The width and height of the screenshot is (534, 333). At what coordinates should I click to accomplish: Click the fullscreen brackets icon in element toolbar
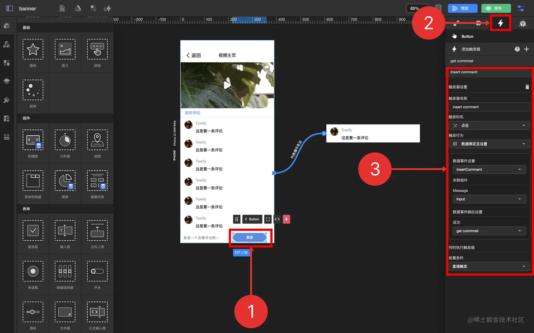pyautogui.click(x=268, y=219)
